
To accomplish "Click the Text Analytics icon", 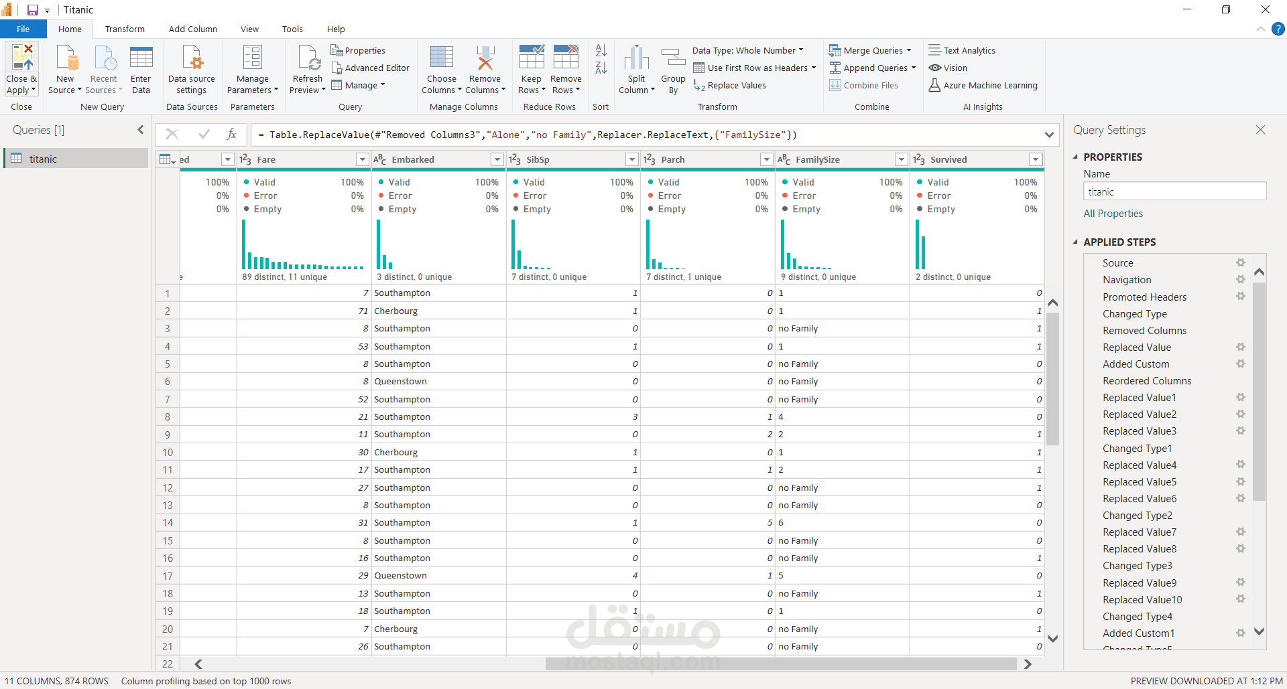I will click(x=935, y=50).
